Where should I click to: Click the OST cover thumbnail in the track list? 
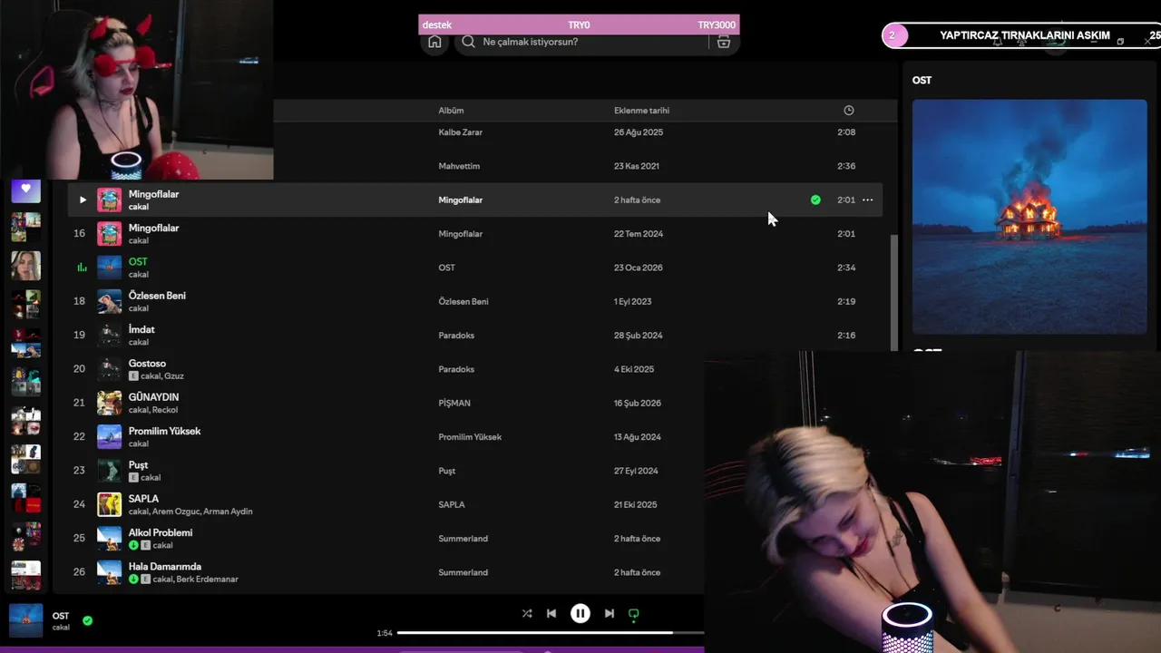pyautogui.click(x=109, y=268)
